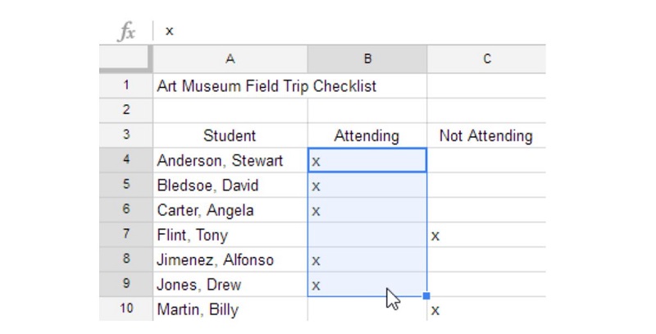This screenshot has height=334, width=656.
Task: Click the fx formula icon
Action: [127, 31]
